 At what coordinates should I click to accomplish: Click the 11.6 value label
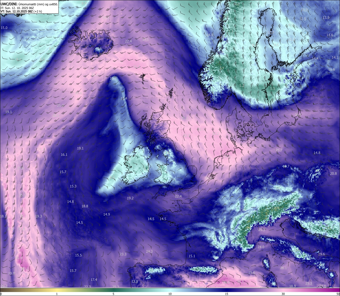tap(331, 70)
